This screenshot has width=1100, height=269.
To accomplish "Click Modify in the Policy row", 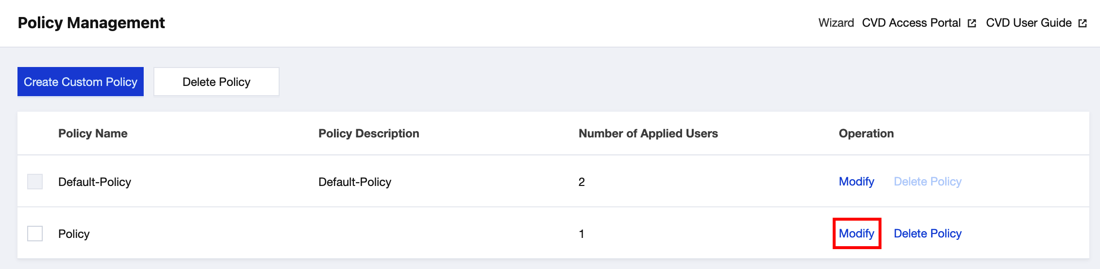I will coord(856,234).
